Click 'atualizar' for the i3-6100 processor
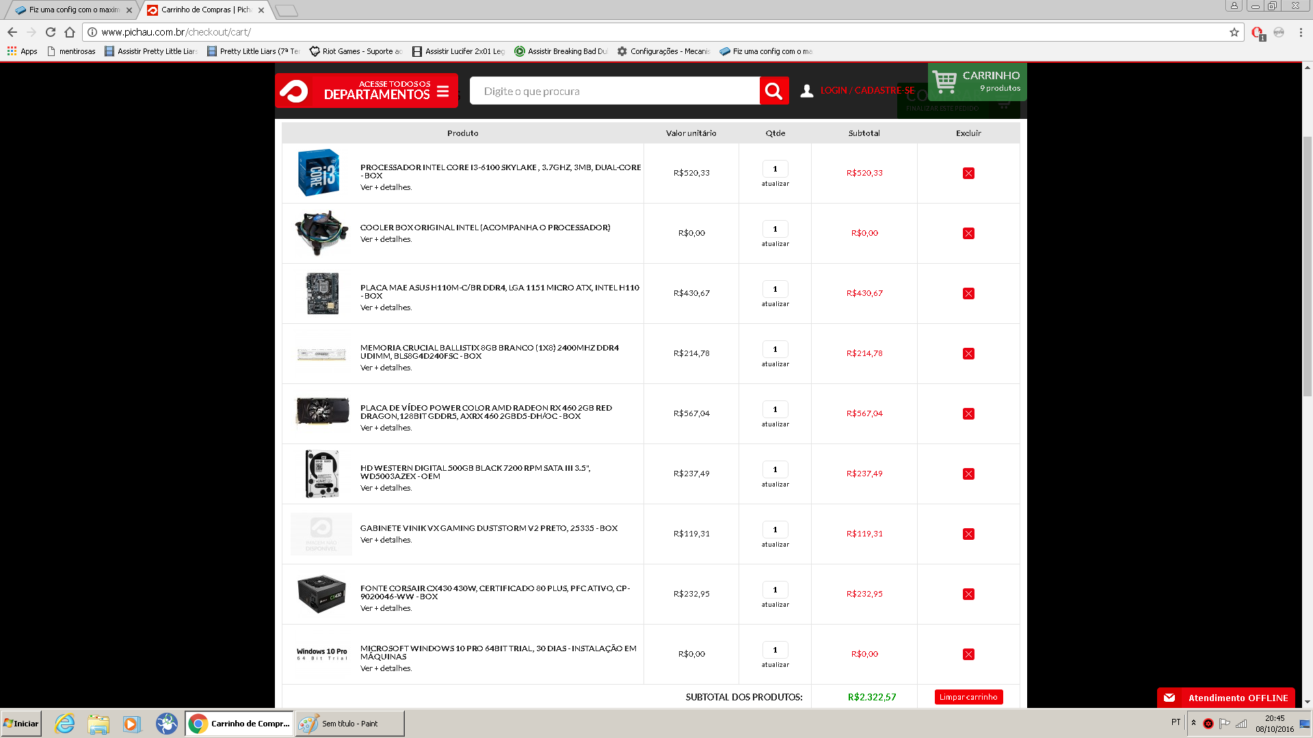 [x=775, y=184]
